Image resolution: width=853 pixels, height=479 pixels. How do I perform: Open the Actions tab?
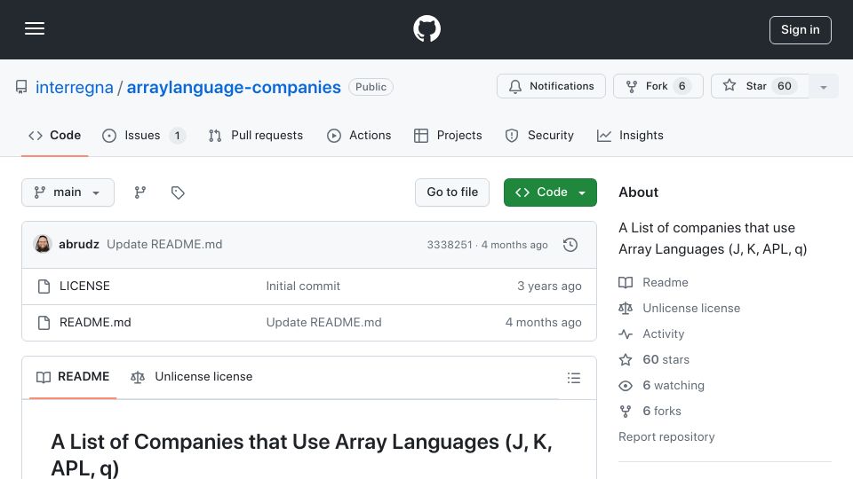click(359, 135)
